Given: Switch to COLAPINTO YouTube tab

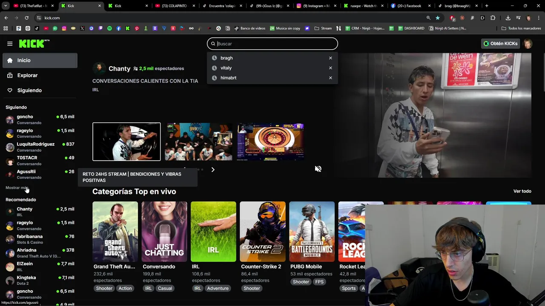Looking at the screenshot, I should [x=174, y=6].
